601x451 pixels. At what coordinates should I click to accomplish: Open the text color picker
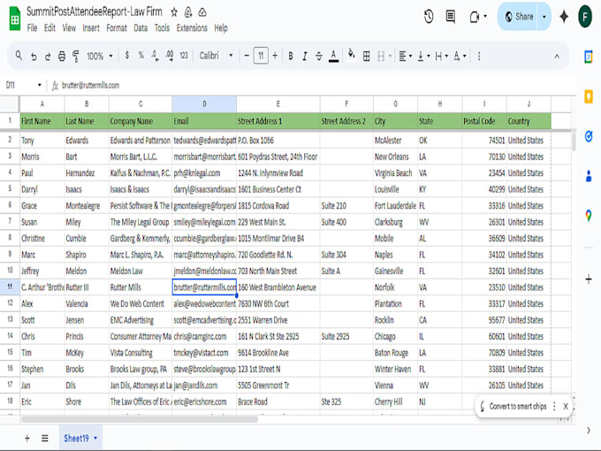[x=334, y=57]
